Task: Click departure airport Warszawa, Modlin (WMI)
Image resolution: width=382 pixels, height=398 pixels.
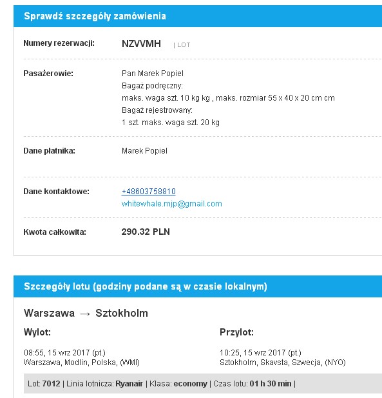Action: [82, 363]
